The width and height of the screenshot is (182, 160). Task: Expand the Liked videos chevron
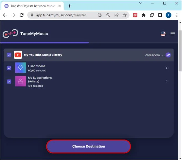coord(166,68)
